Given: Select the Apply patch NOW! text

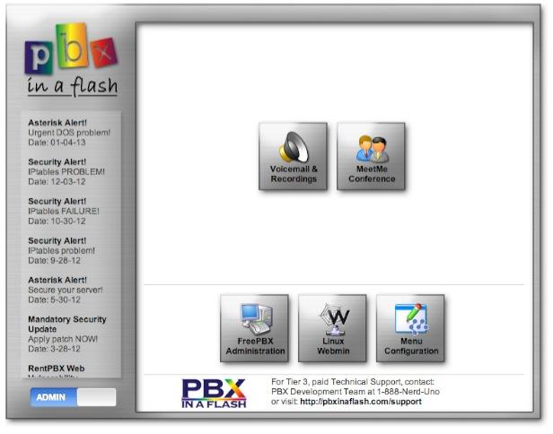Looking at the screenshot, I should (63, 339).
